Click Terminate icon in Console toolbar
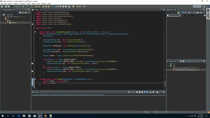The width and height of the screenshot is (210, 118). [x=129, y=92]
